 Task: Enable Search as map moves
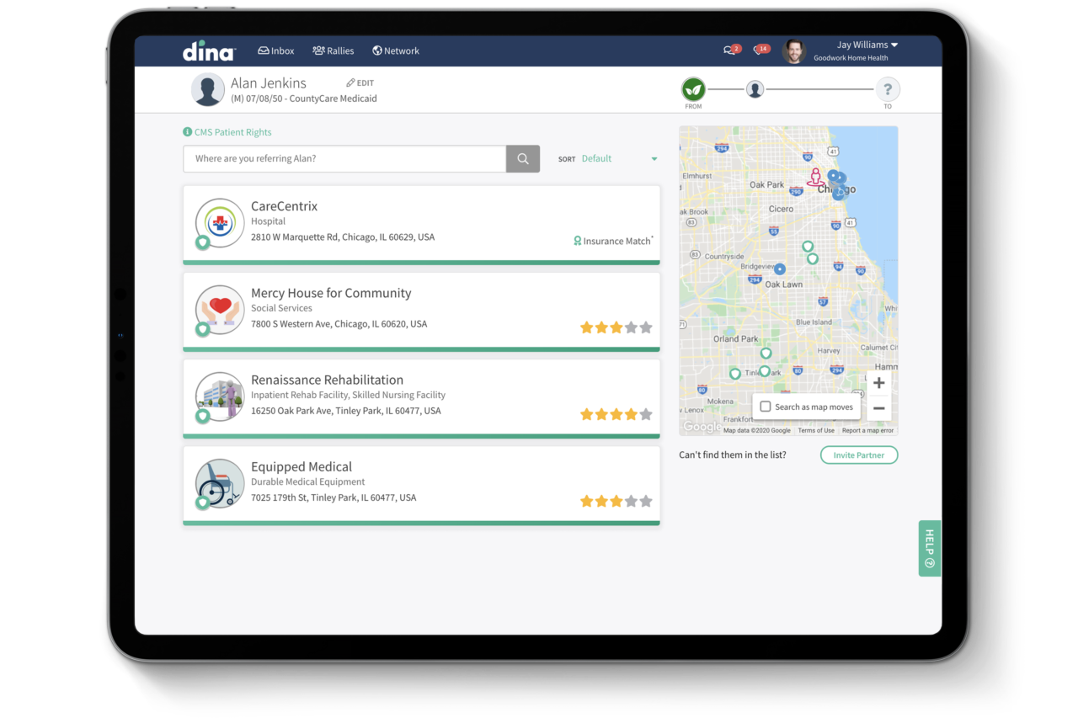tap(765, 407)
